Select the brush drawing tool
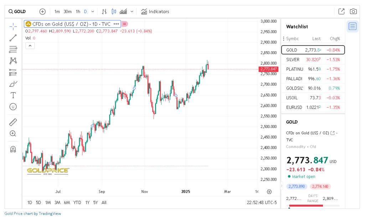 click(13, 84)
